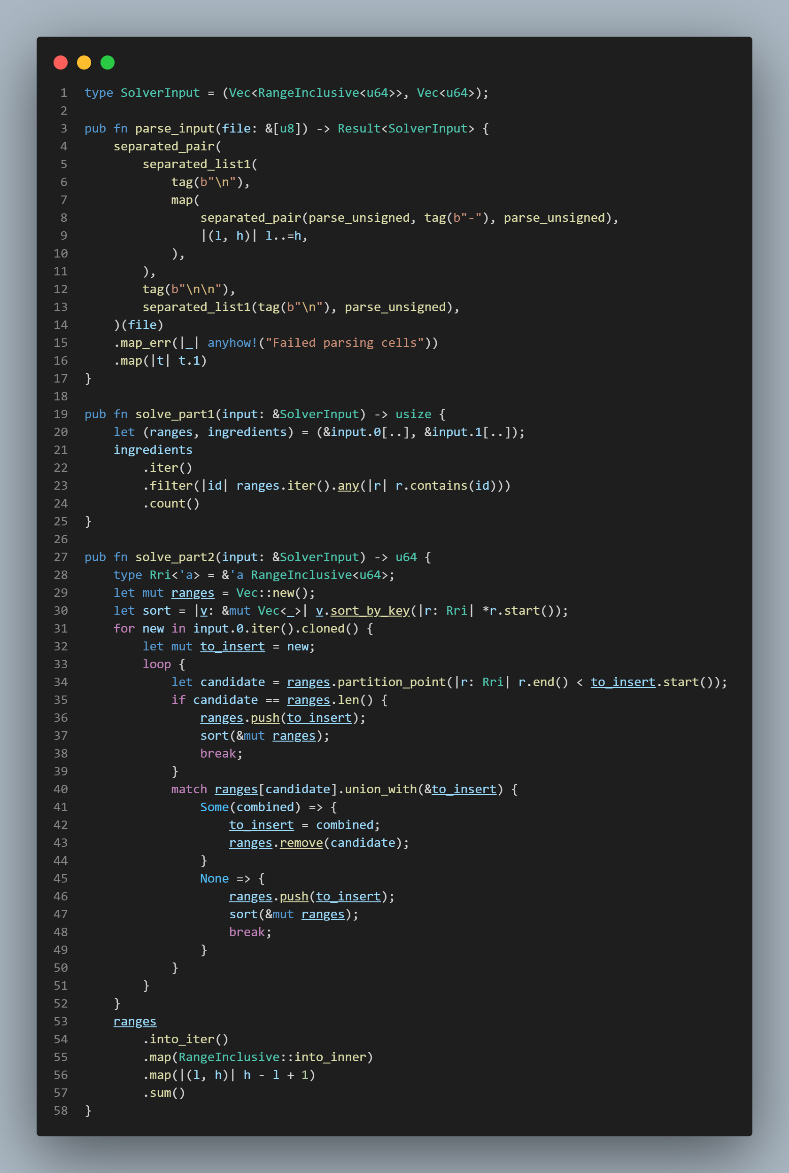Image resolution: width=789 pixels, height=1173 pixels.
Task: Click "into_inner" on line 55
Action: point(330,1057)
